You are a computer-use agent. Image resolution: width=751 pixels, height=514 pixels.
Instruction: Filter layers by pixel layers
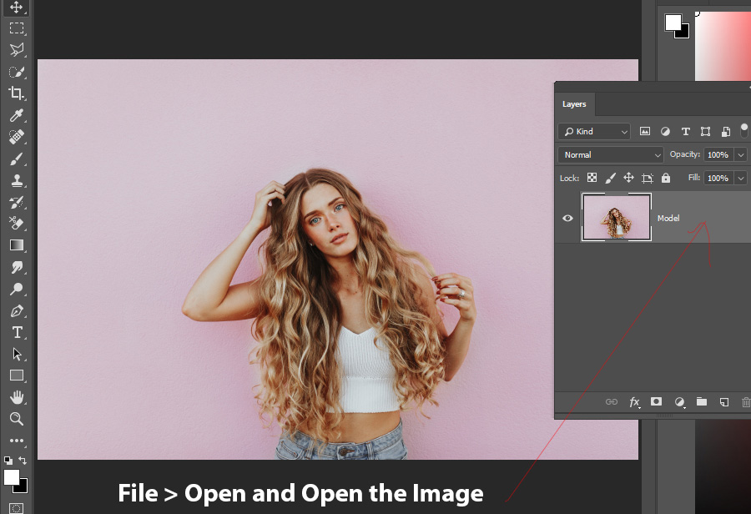coord(645,131)
